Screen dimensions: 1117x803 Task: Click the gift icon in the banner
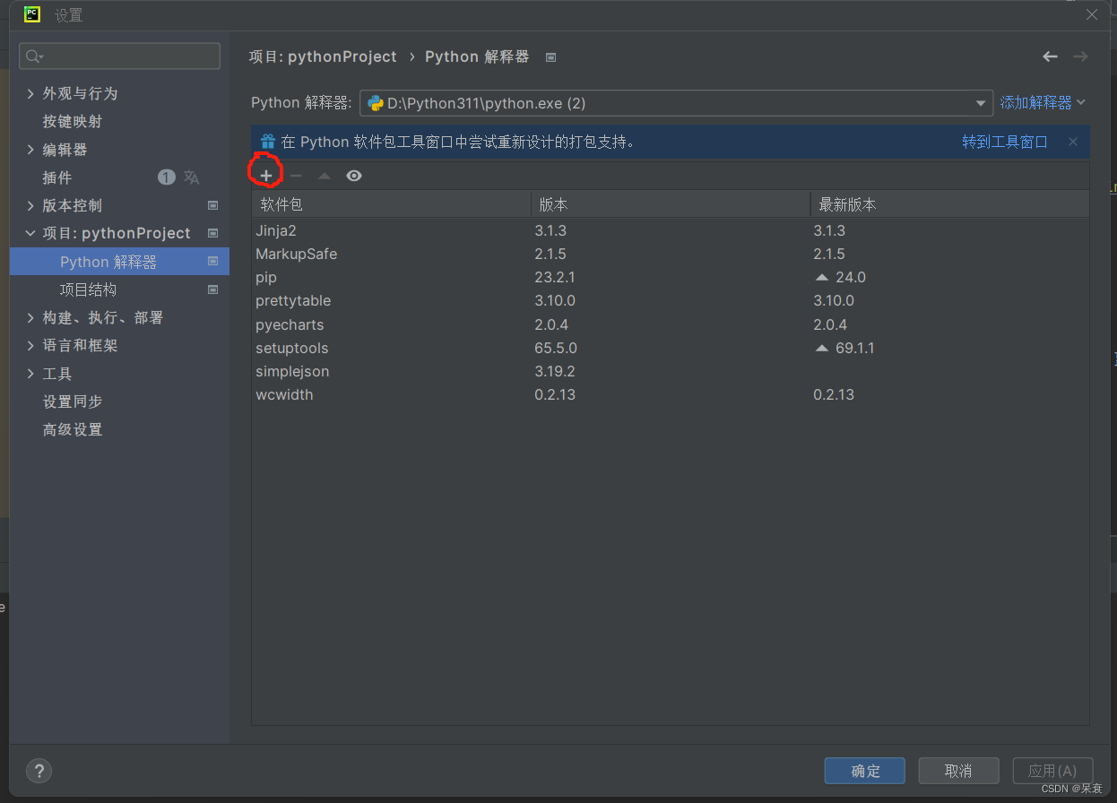[268, 142]
